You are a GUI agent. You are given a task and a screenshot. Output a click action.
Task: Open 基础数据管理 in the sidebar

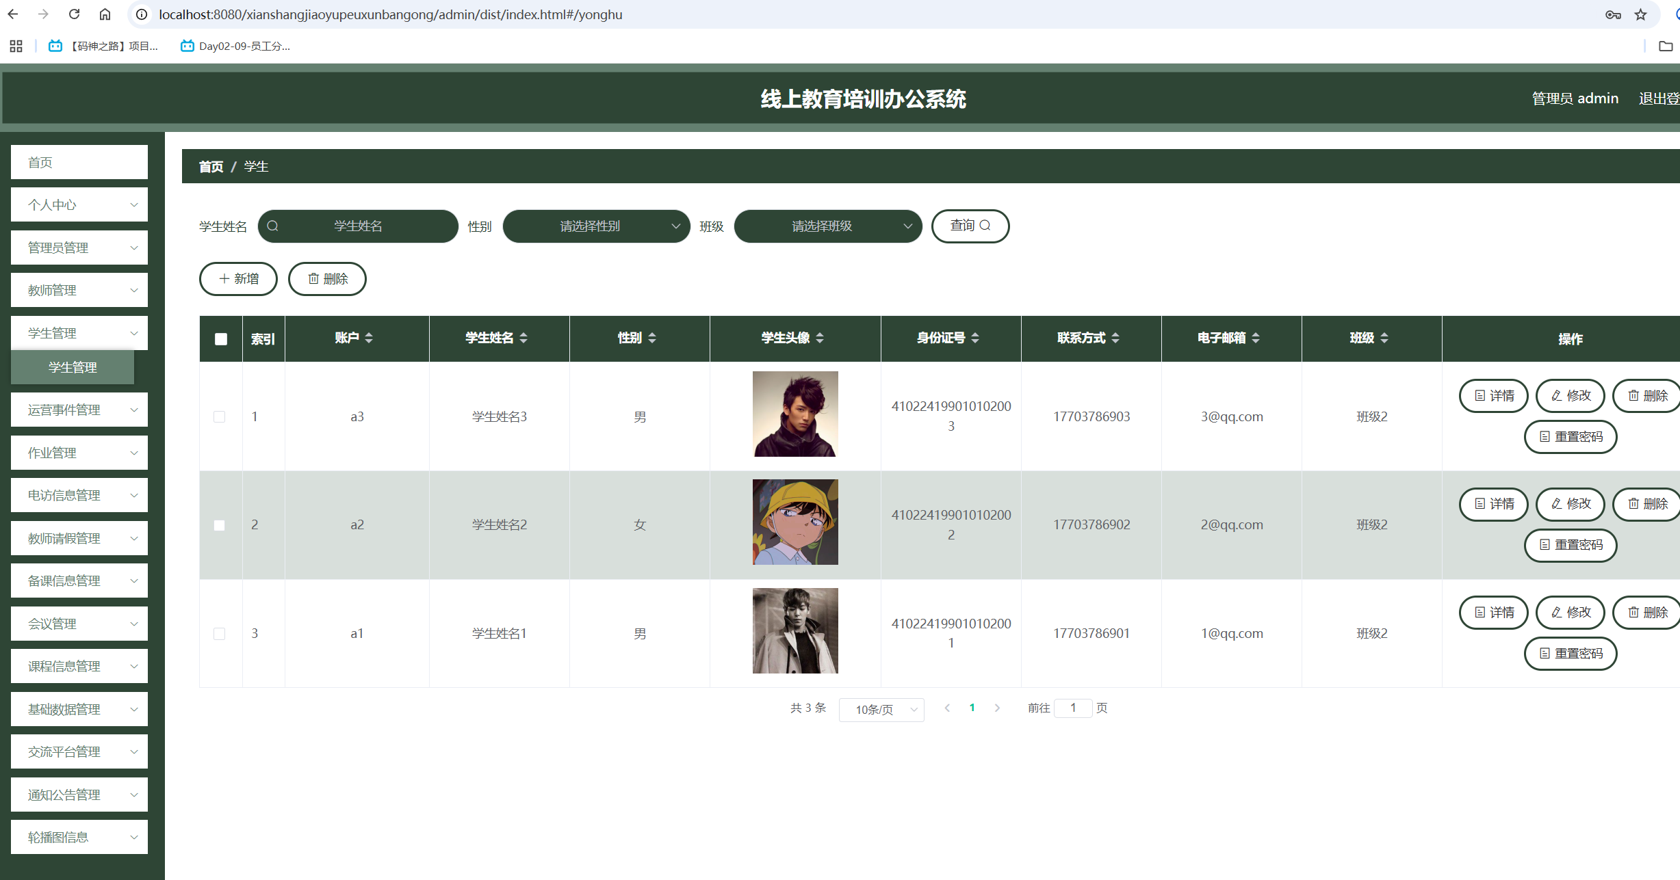79,709
